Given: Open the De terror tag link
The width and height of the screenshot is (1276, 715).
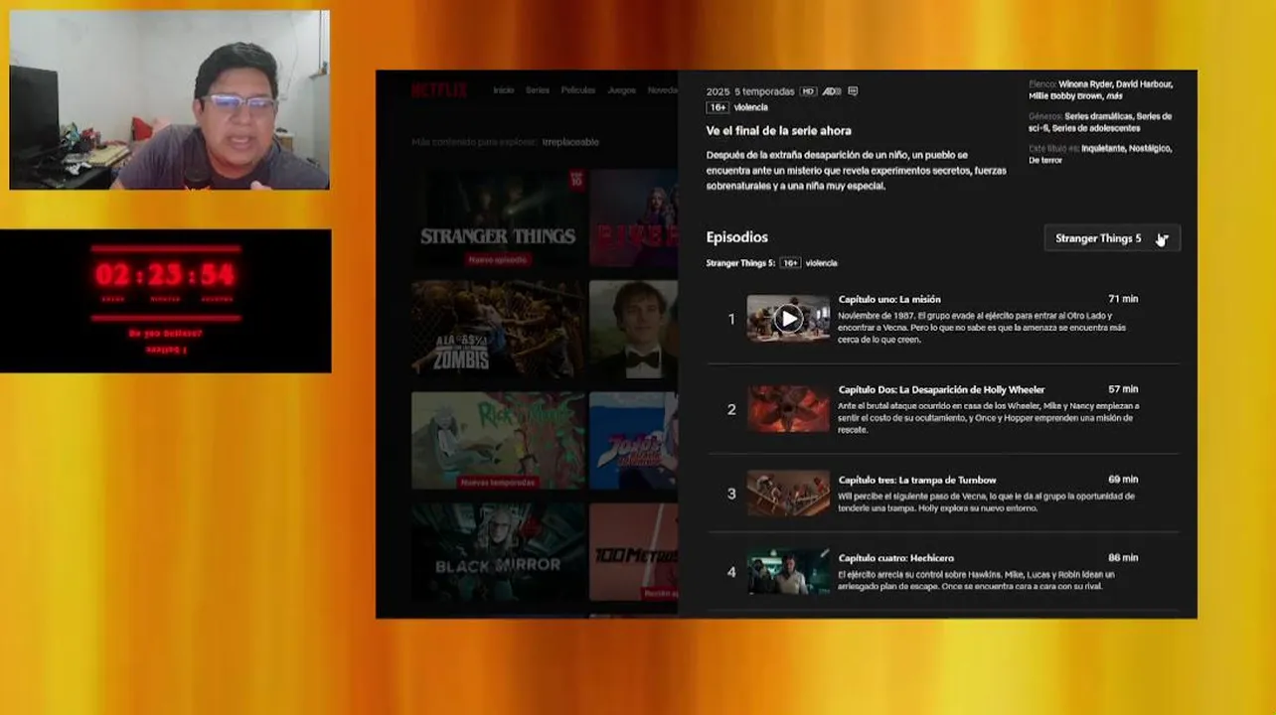Looking at the screenshot, I should (1045, 160).
